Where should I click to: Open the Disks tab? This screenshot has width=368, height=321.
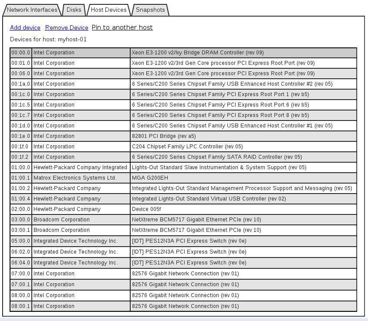[x=74, y=10]
